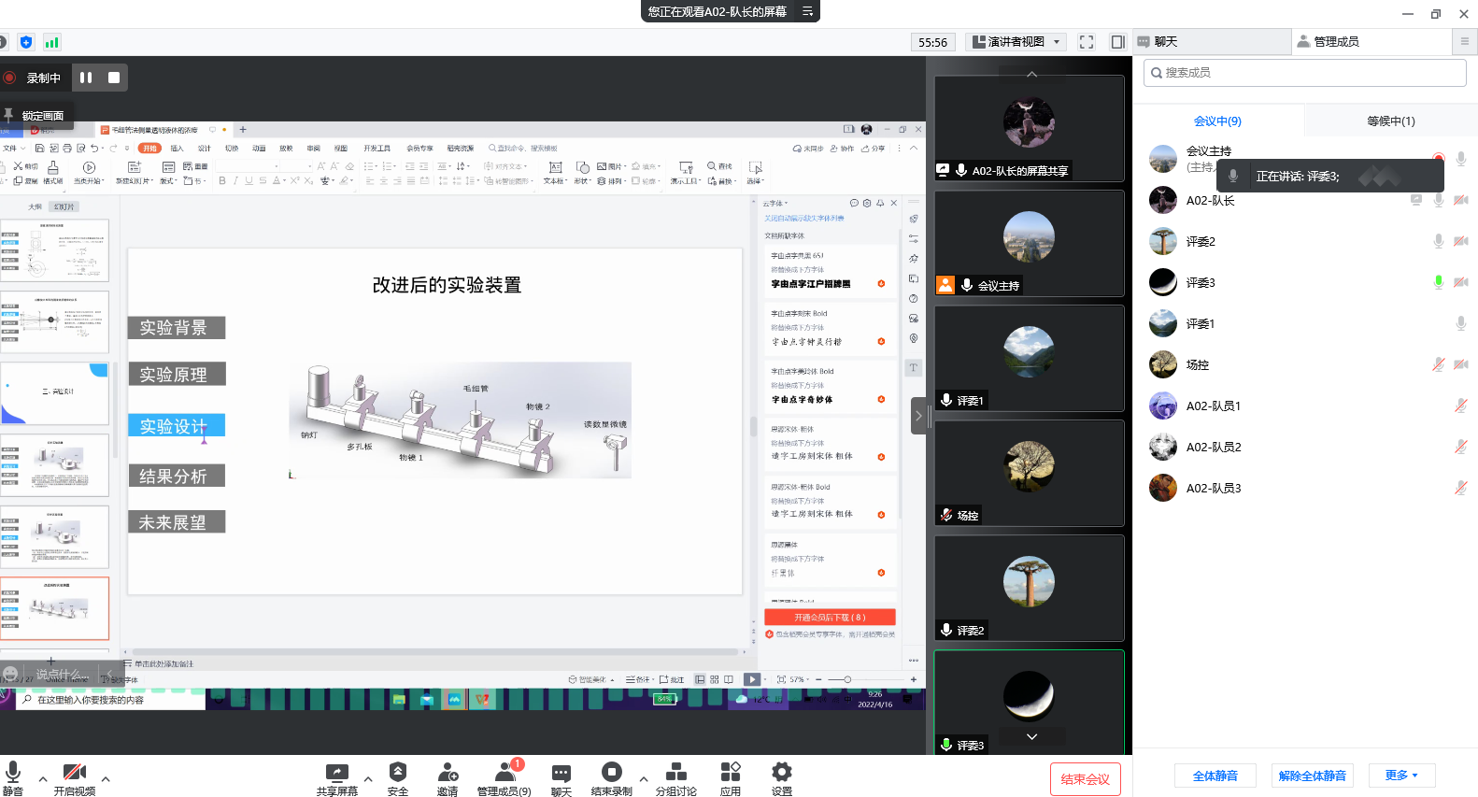This screenshot has width=1478, height=797.
Task: Turn on the video camera
Action: [x=74, y=773]
